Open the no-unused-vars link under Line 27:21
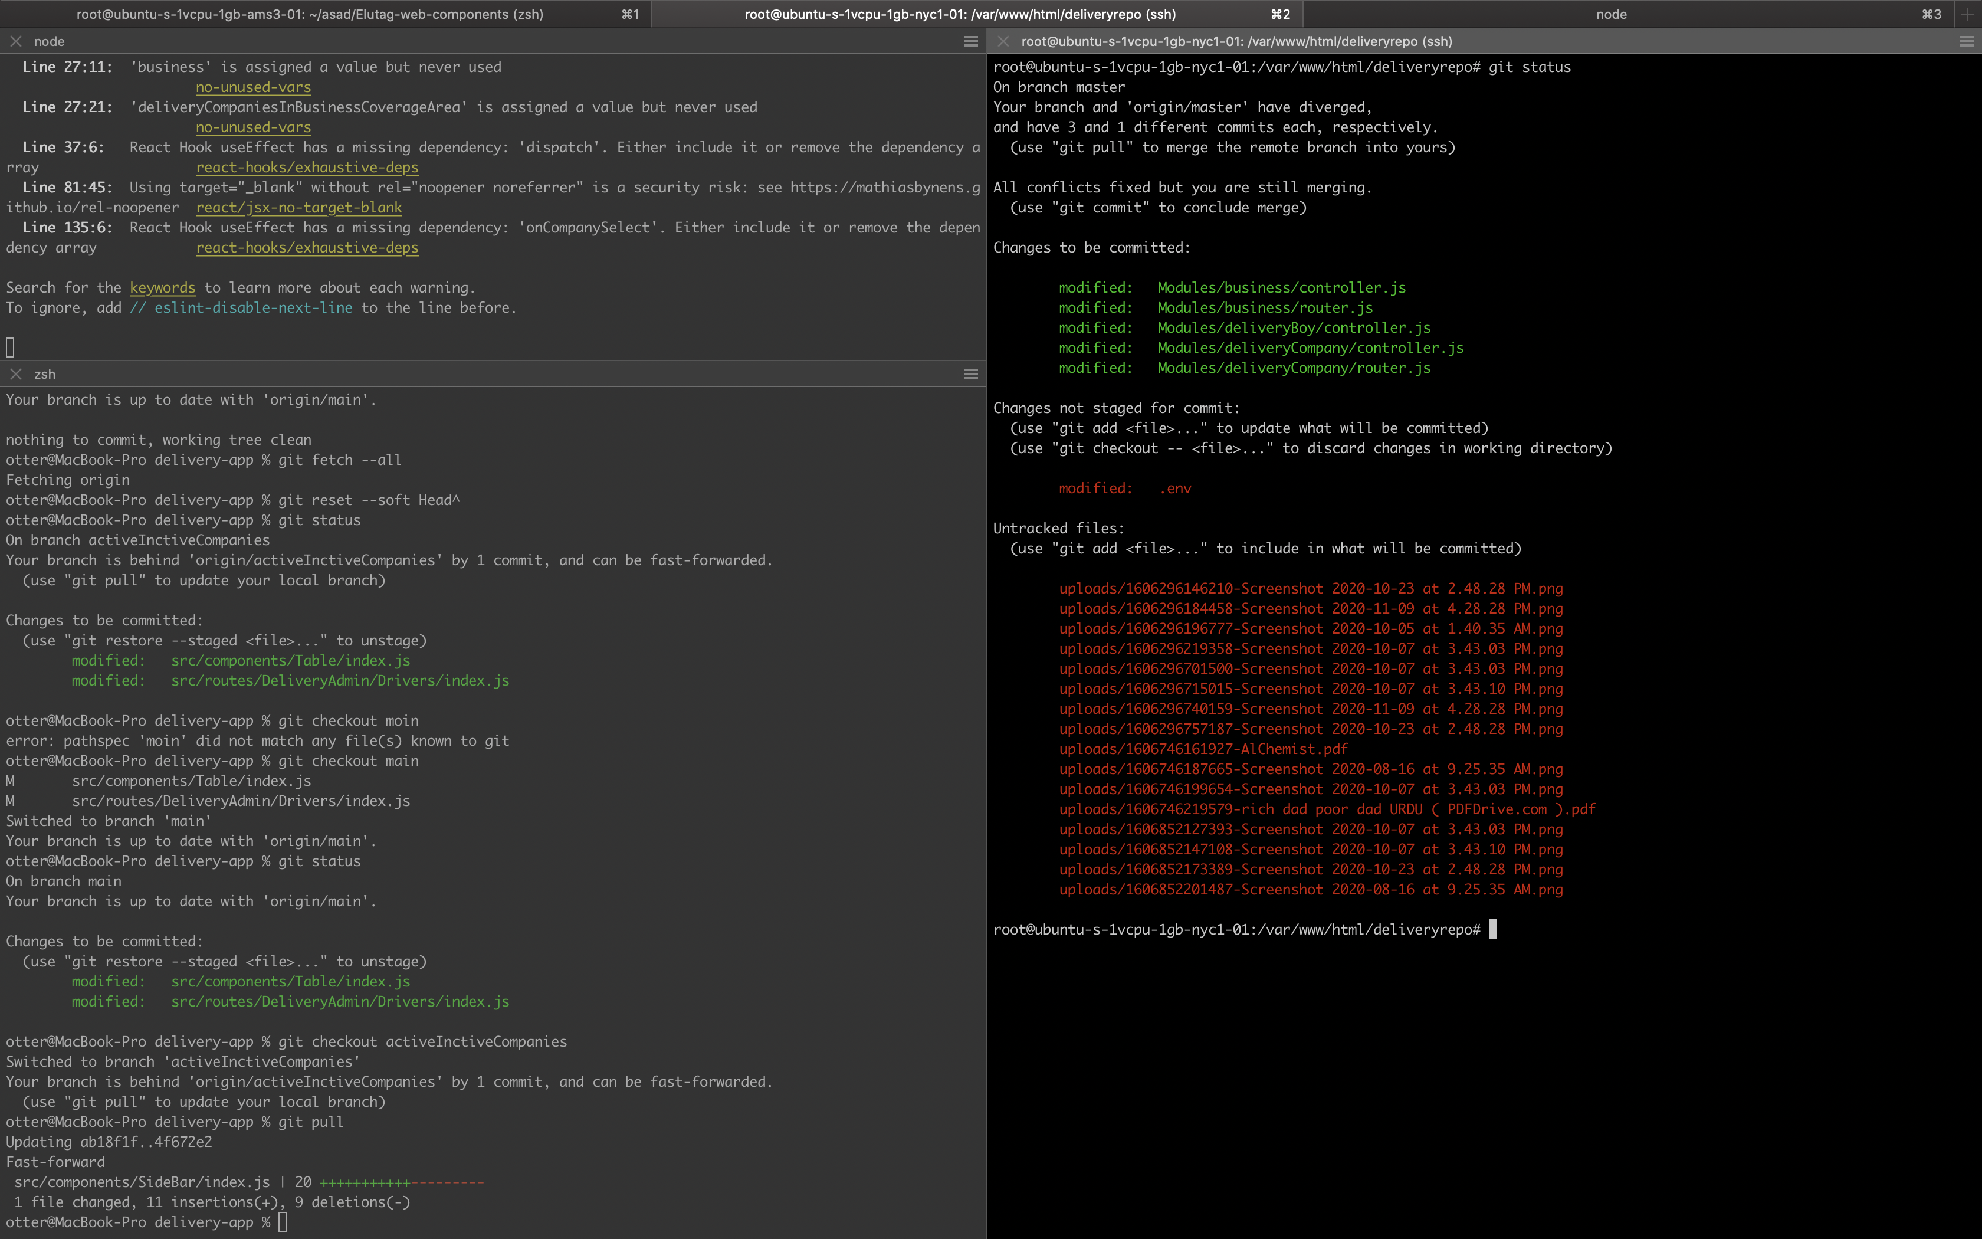Screen dimensions: 1982x1239 click(x=253, y=127)
